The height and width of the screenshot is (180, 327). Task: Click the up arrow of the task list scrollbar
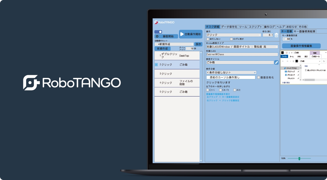(x=201, y=53)
